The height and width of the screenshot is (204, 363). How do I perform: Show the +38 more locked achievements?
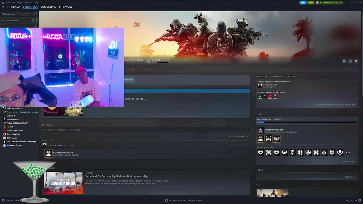(348, 152)
